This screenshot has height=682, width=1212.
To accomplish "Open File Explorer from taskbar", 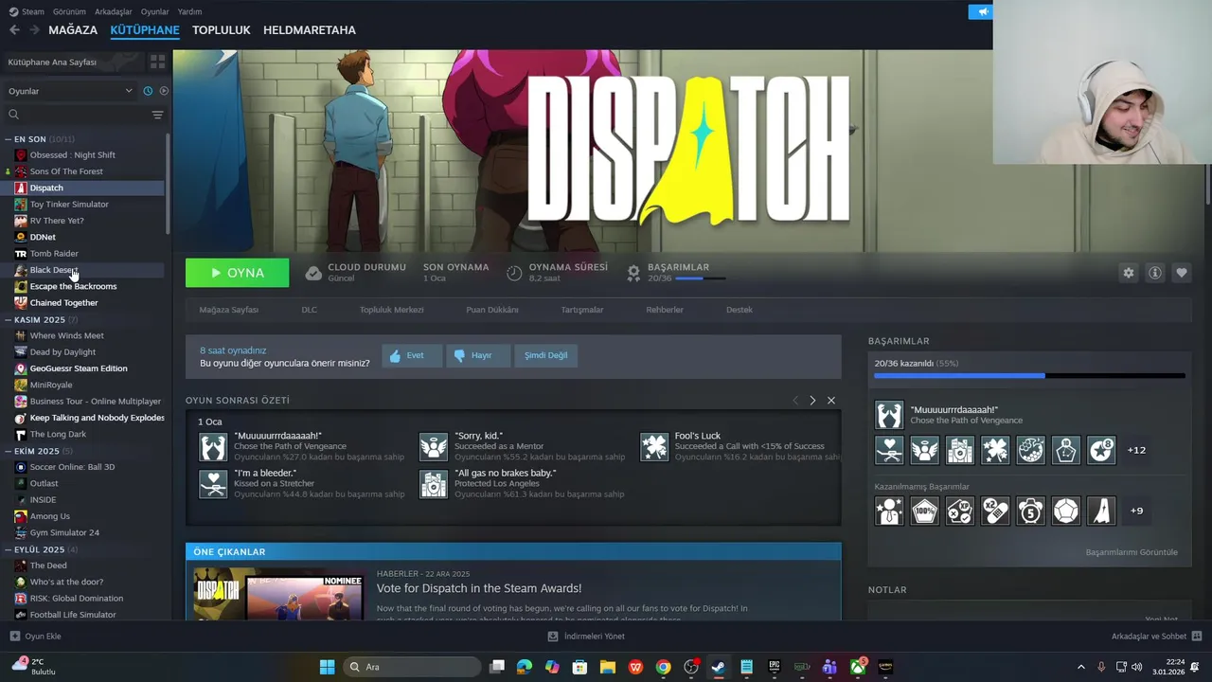I will [608, 667].
